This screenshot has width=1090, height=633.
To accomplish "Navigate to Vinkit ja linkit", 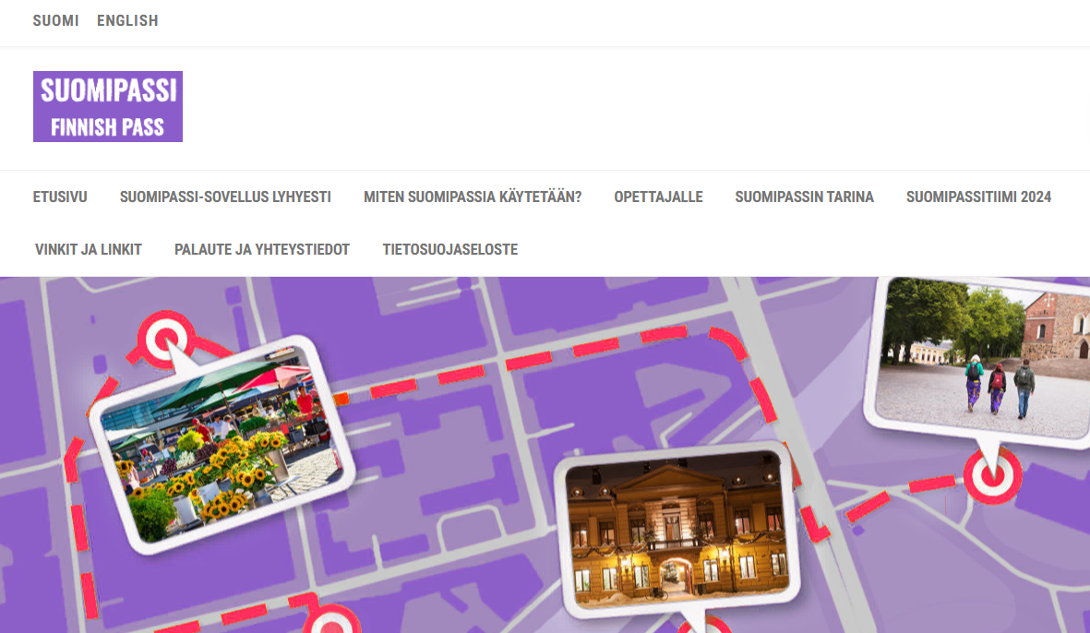I will (x=88, y=249).
